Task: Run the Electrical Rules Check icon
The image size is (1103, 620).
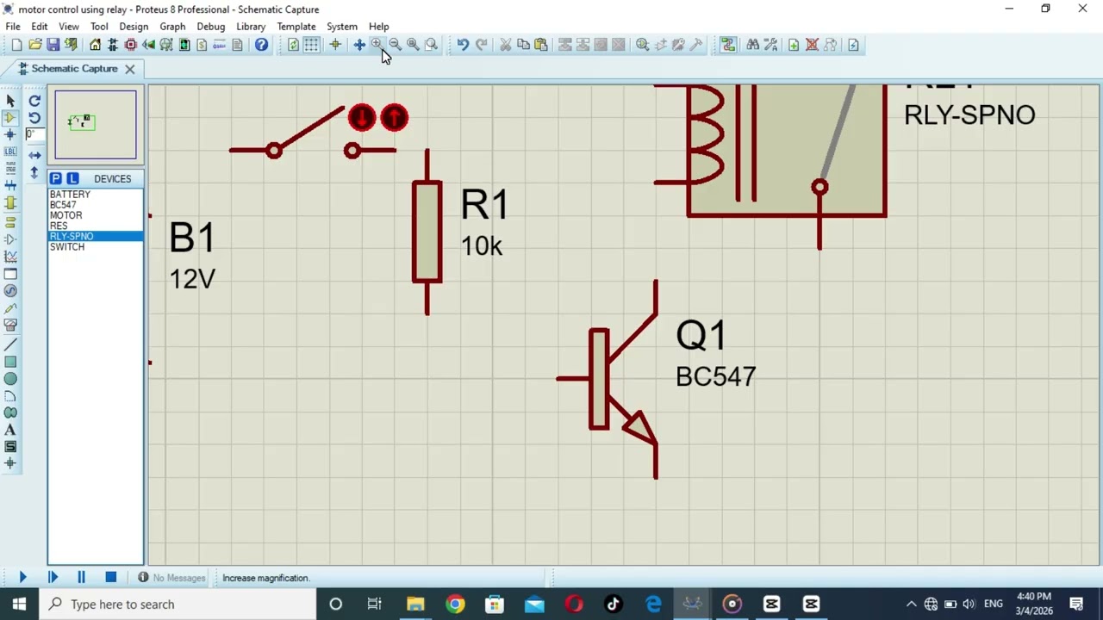Action: click(853, 45)
